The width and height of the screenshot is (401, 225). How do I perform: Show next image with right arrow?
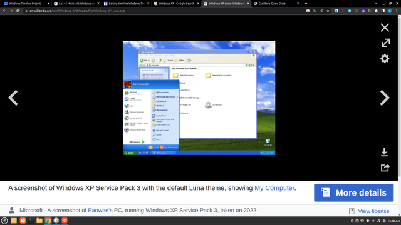point(384,97)
